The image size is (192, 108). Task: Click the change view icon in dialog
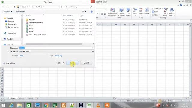click(x=83, y=12)
